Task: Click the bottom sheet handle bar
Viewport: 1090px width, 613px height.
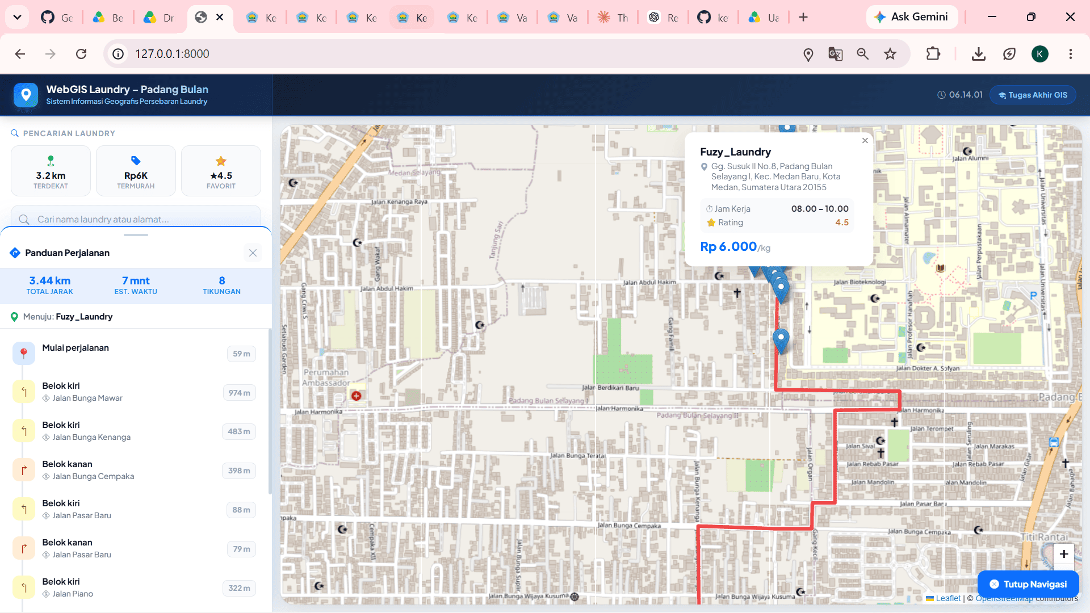Action: pos(136,234)
